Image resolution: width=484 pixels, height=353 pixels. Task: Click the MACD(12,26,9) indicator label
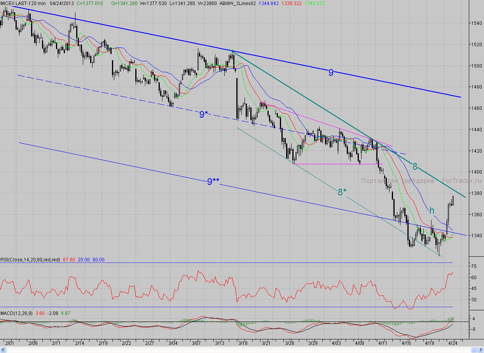pos(16,313)
